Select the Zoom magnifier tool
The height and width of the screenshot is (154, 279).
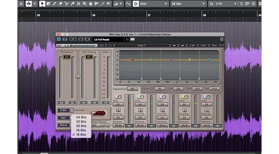(x=84, y=3)
